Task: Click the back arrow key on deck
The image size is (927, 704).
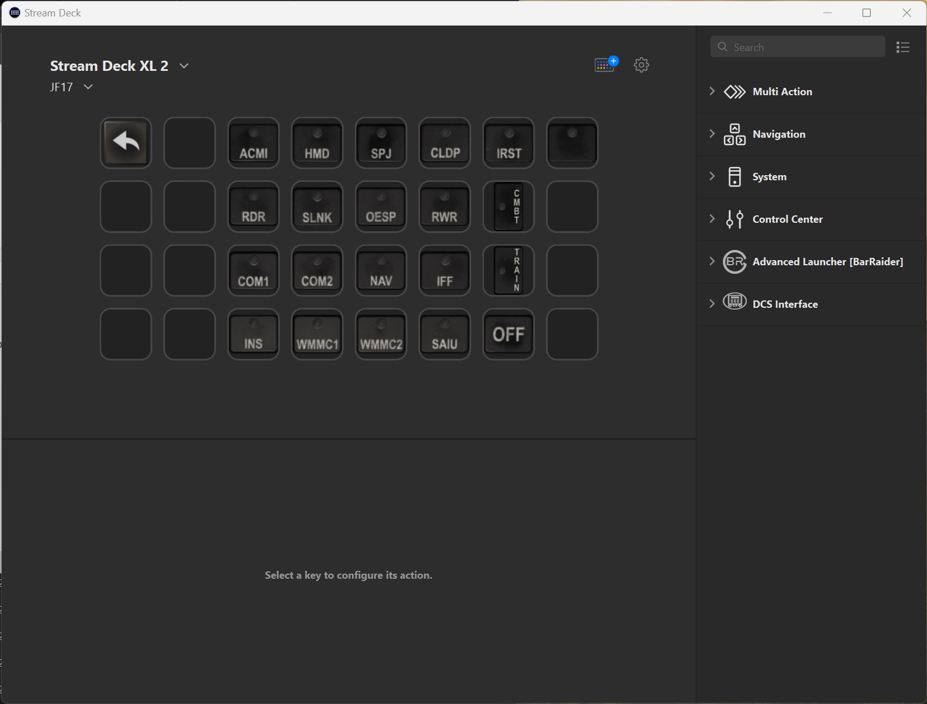Action: 126,143
